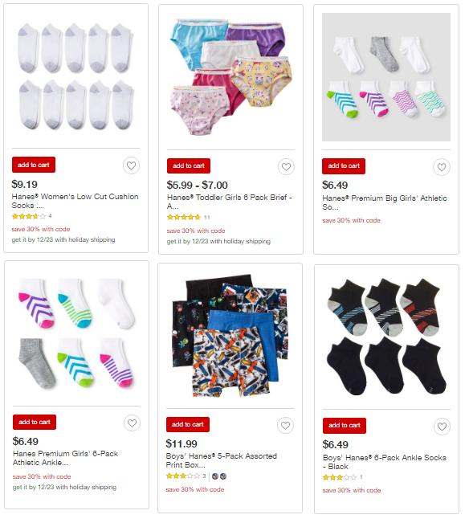469x527 pixels.
Task: Open star rating reviews for Toddler Girls Brief
Action: pyautogui.click(x=188, y=218)
